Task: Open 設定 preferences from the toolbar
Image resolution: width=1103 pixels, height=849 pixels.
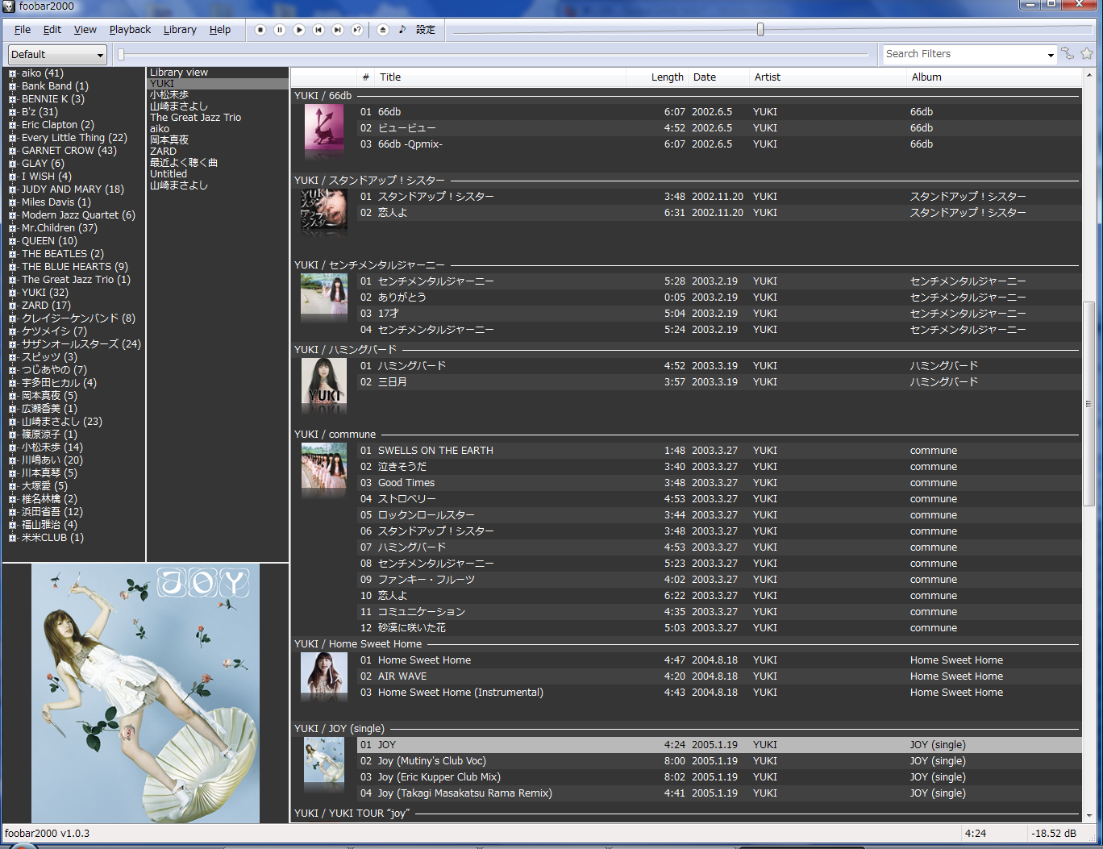Action: pyautogui.click(x=426, y=30)
